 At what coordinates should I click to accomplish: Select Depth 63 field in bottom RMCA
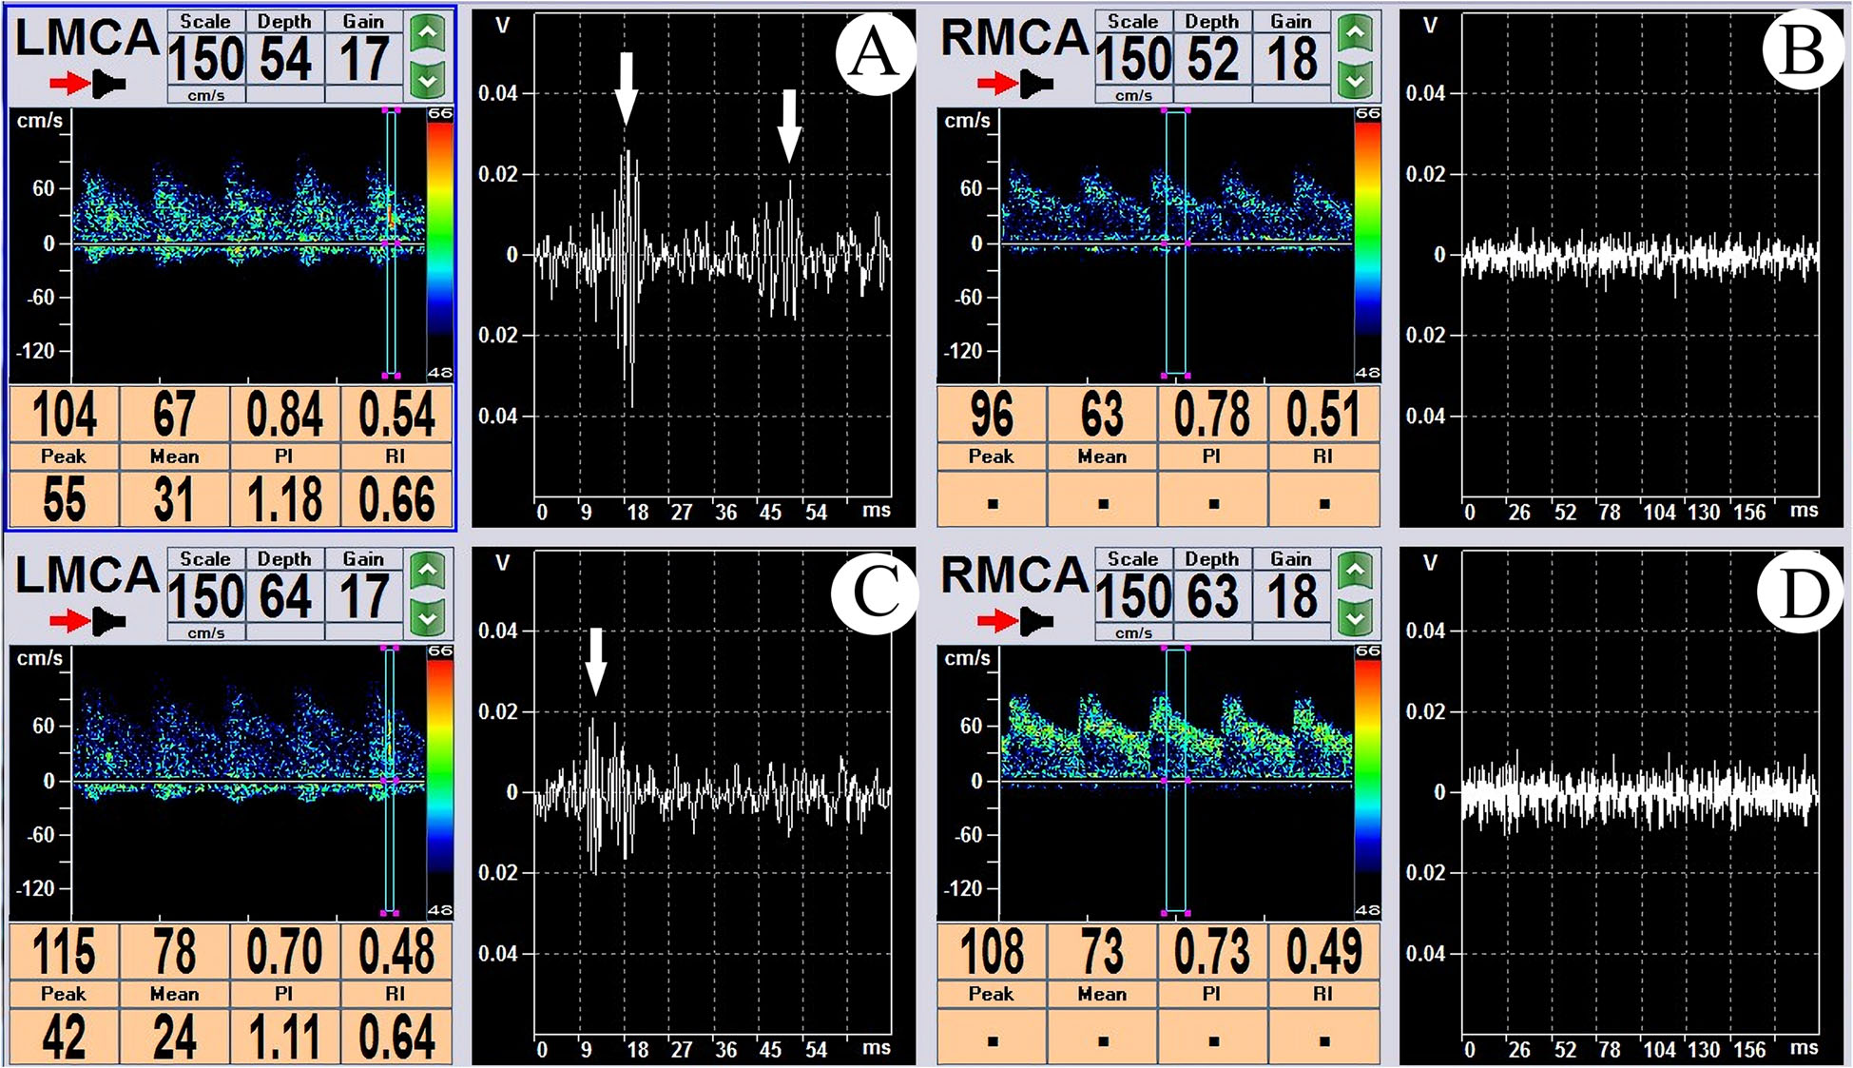tap(1211, 596)
